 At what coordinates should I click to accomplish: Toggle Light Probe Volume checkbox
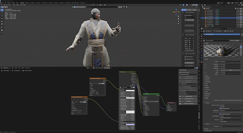(x=220, y=108)
